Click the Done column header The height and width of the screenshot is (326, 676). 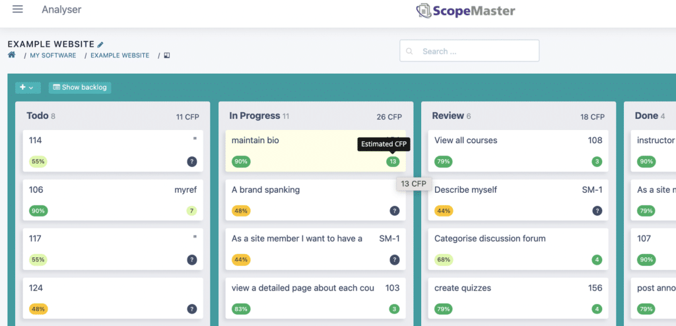646,115
